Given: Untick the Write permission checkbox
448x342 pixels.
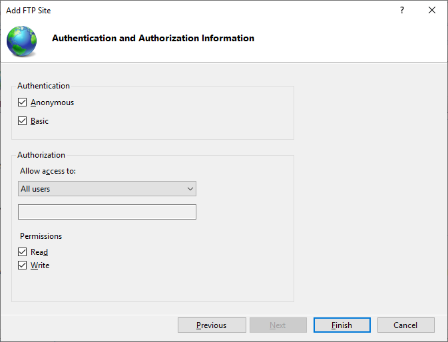Looking at the screenshot, I should (x=23, y=265).
